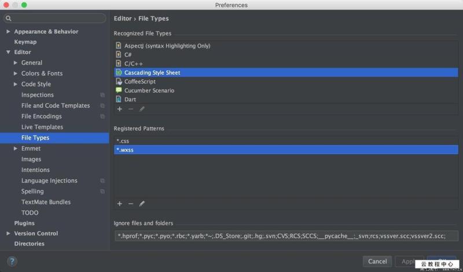This screenshot has height=272, width=463.
Task: Expand the Appearance & Behavior section
Action: pos(8,32)
